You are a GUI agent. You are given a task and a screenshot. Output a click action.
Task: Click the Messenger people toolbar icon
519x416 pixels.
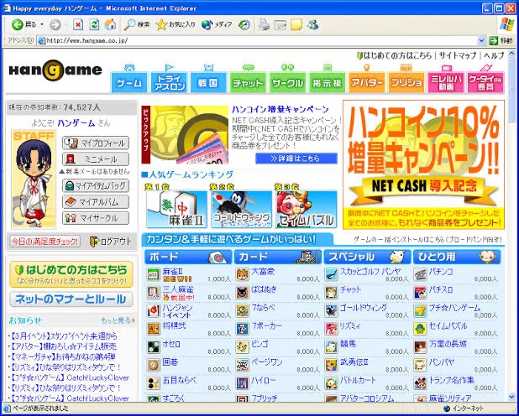[x=312, y=24]
